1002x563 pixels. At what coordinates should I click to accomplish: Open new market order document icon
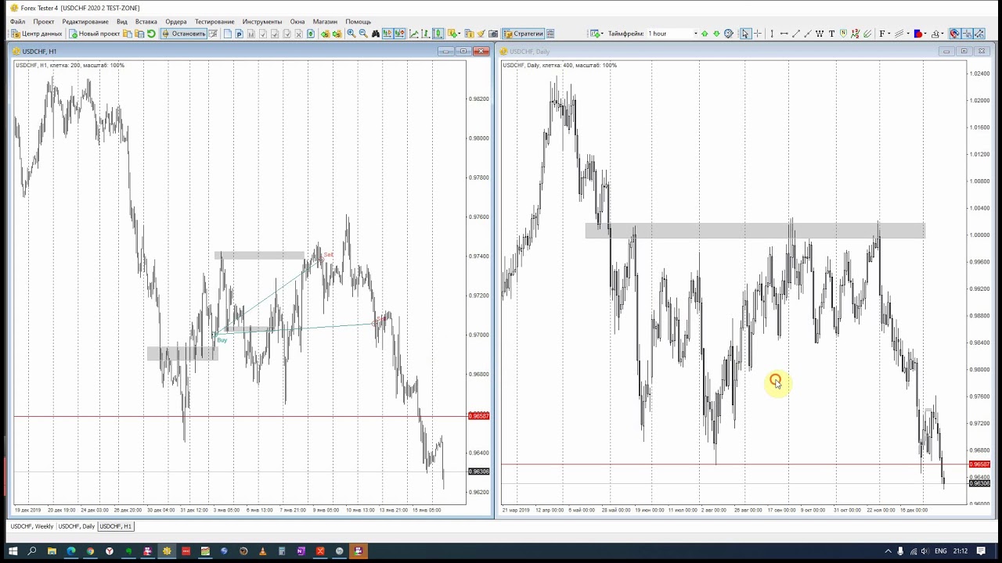228,34
